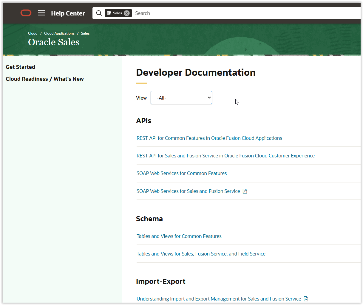Open SOAP Web Services for Common Features
This screenshot has width=363, height=305.
coord(182,173)
